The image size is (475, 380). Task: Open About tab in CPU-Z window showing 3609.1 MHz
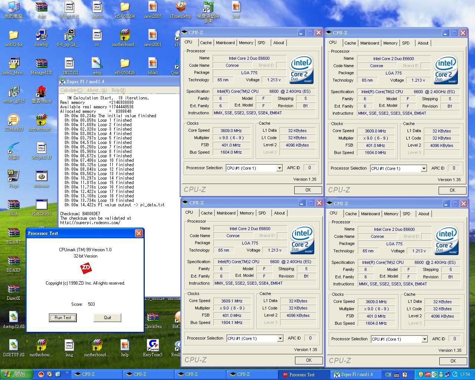(x=279, y=213)
